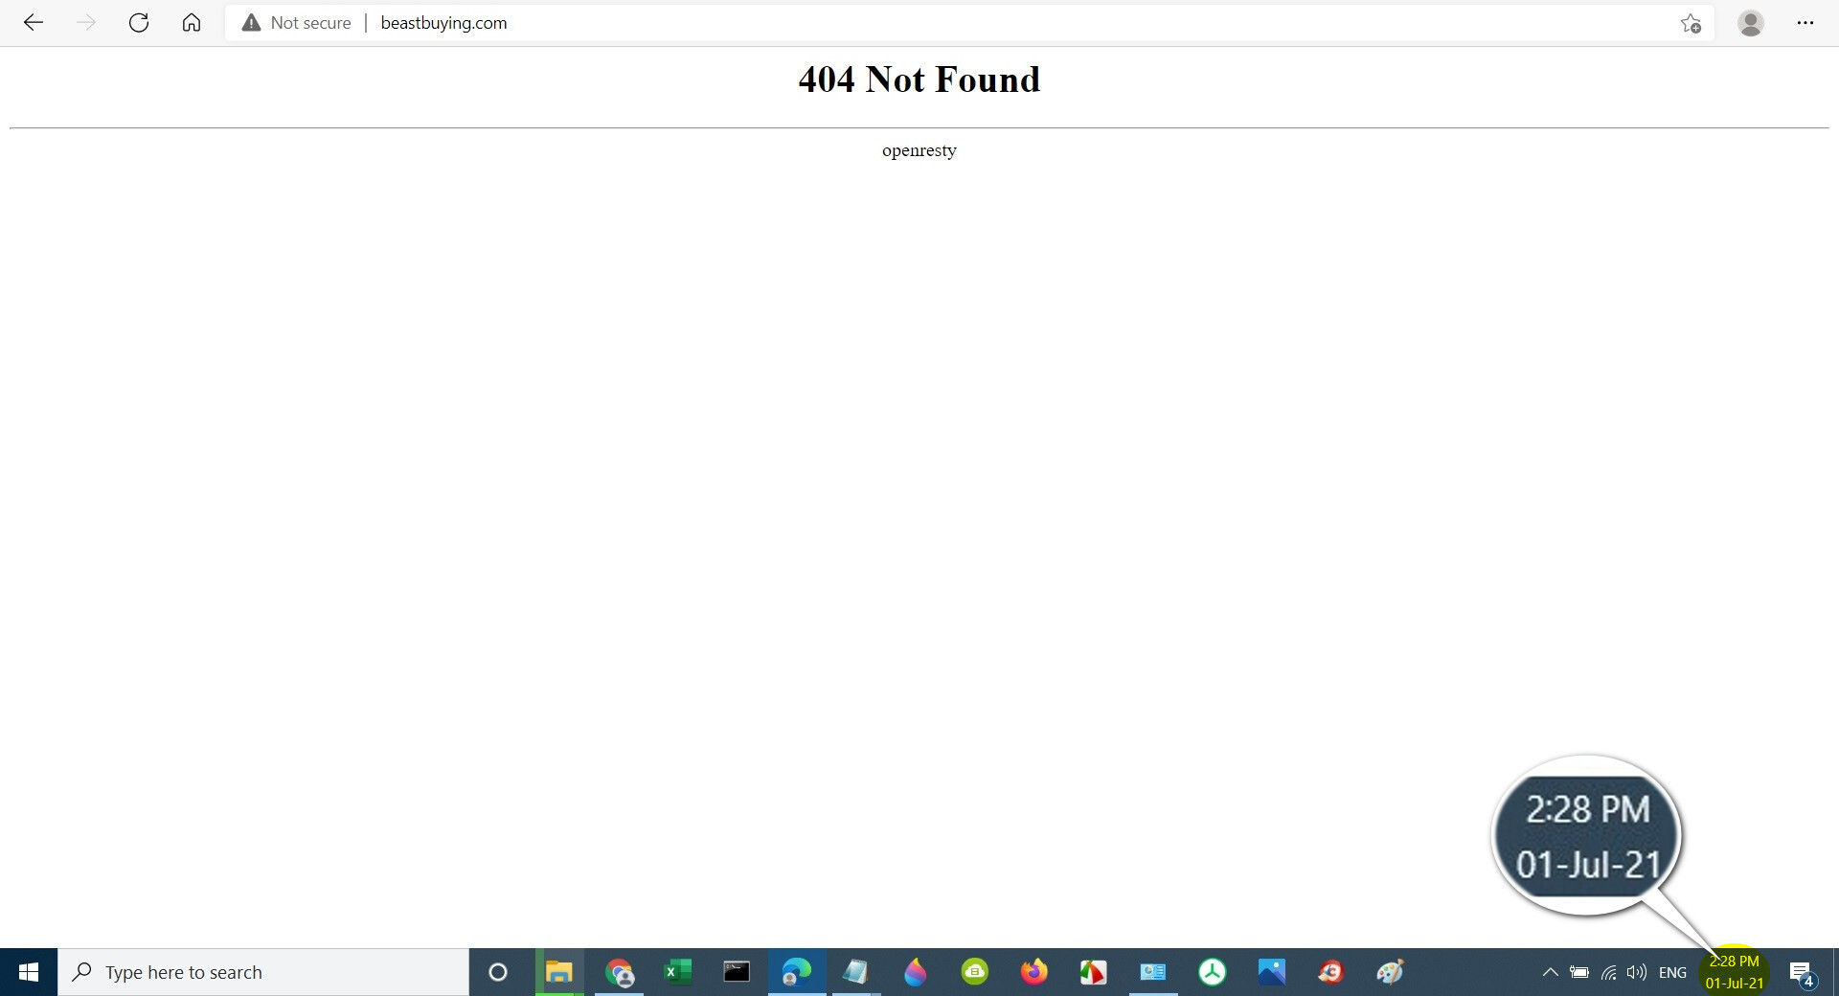Click the grayed-out forward arrow
Viewport: 1839px width, 996px height.
click(86, 23)
